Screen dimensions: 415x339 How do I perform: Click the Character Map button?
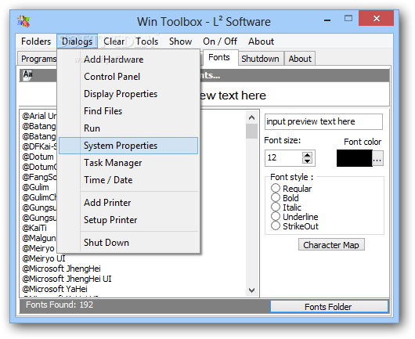331,245
